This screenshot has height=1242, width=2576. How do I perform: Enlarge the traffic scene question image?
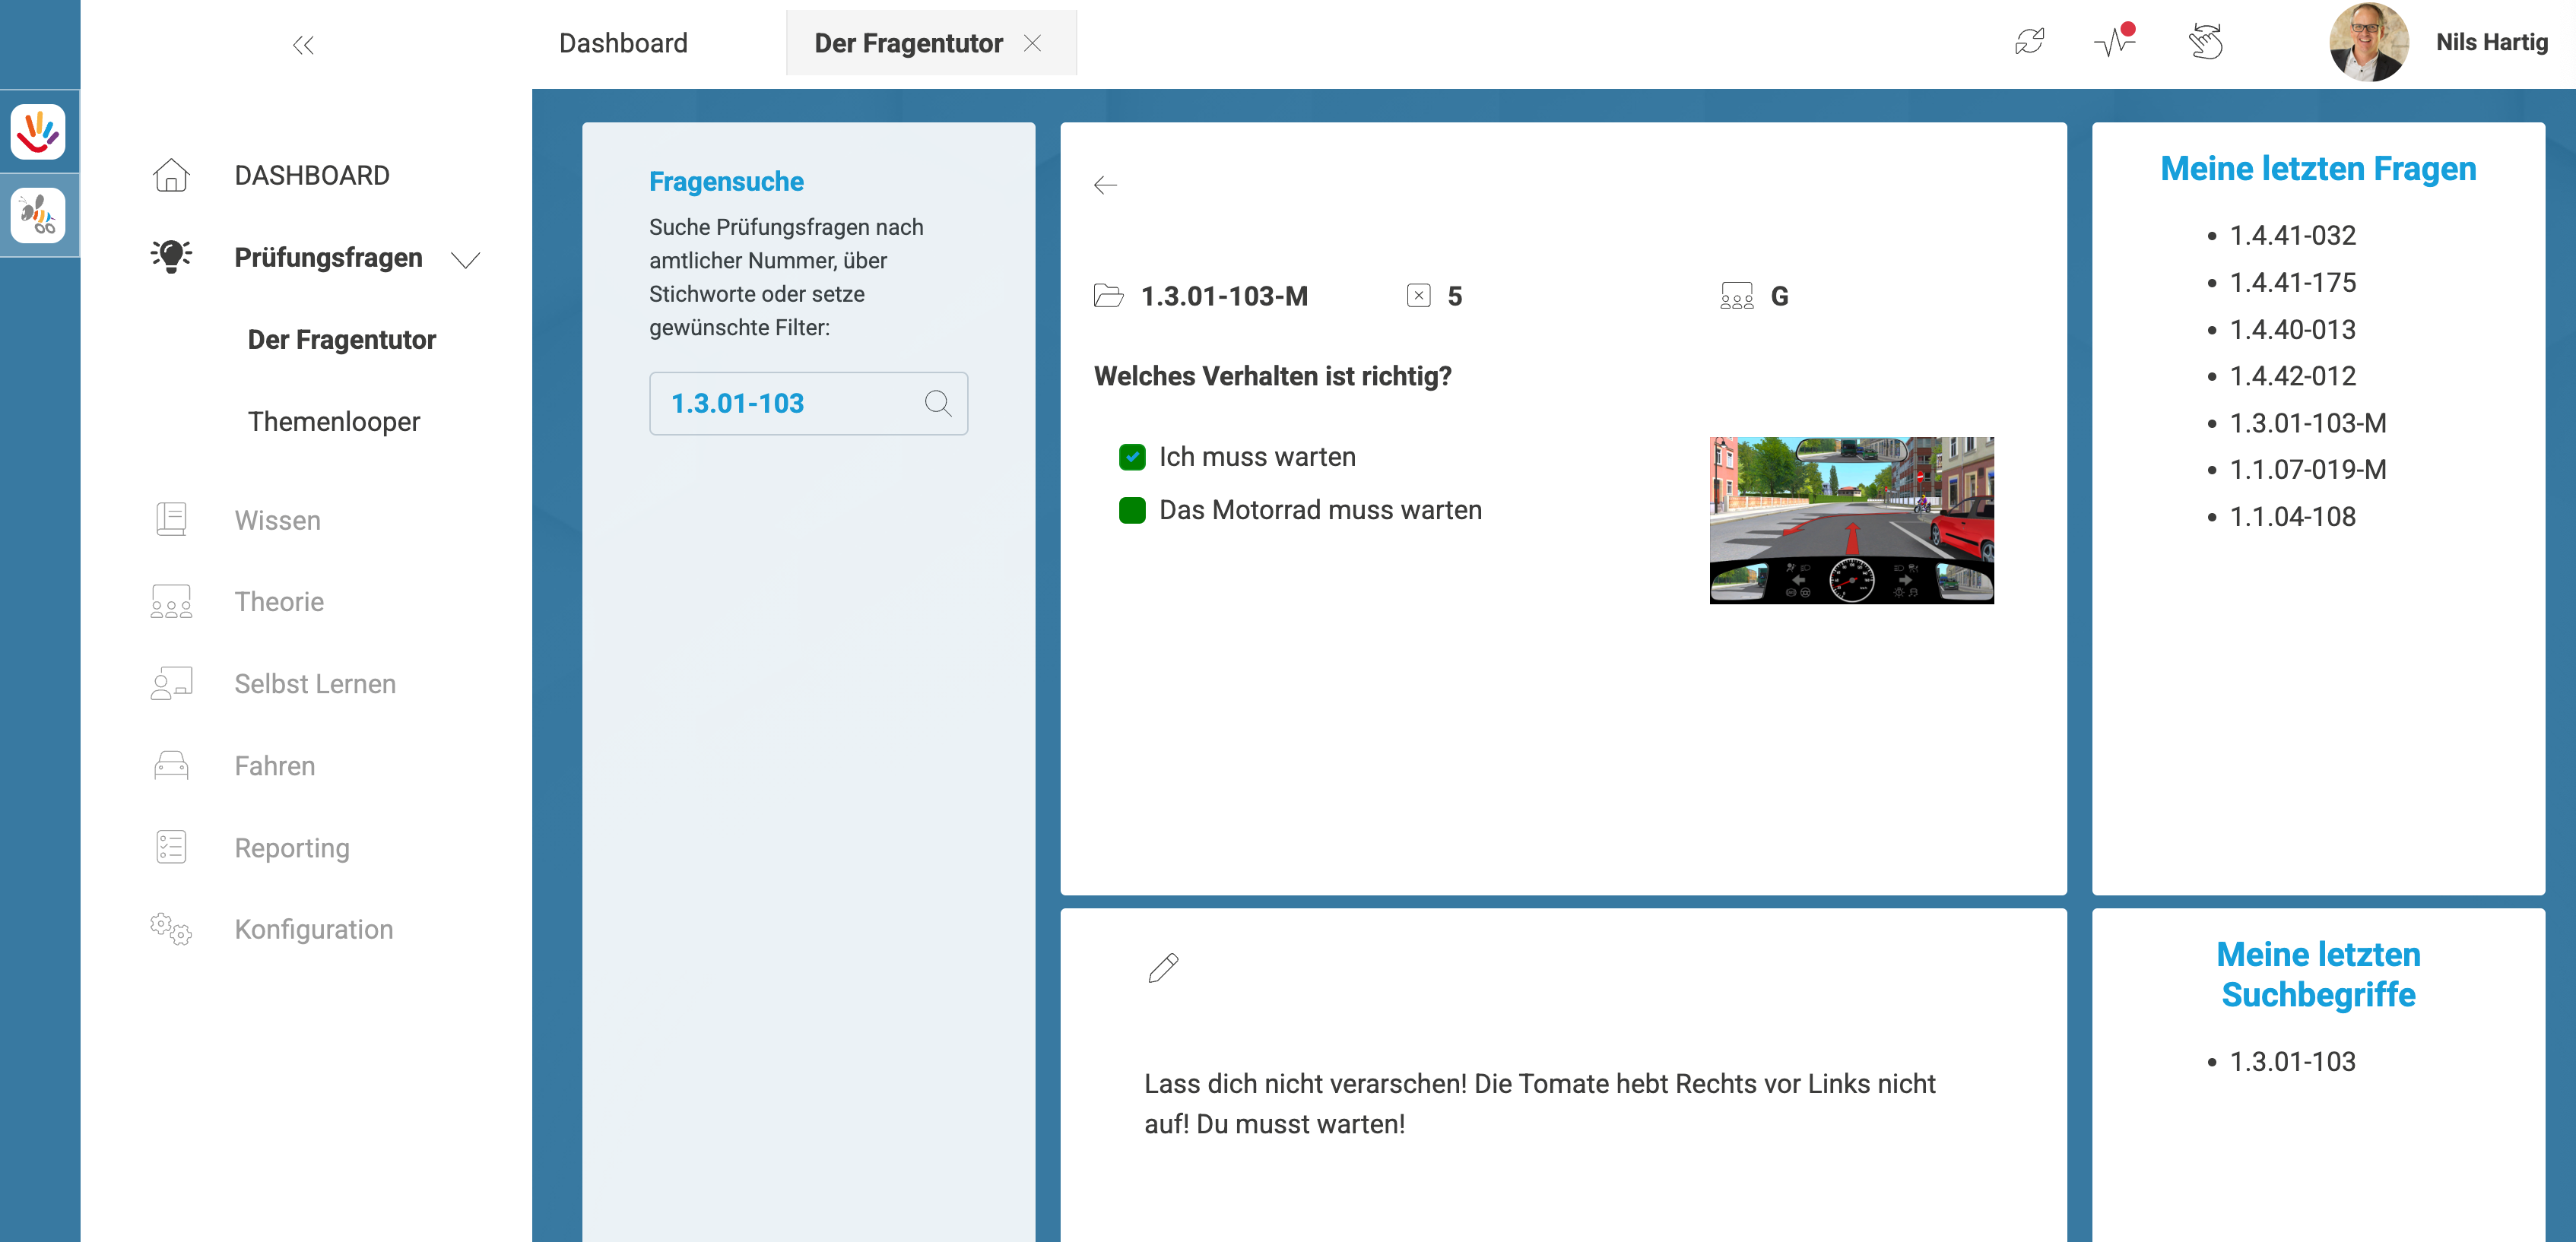(x=1851, y=519)
